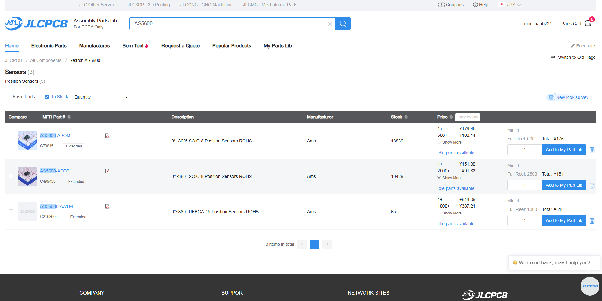Go to the Home tab
This screenshot has height=301, width=602.
click(12, 46)
